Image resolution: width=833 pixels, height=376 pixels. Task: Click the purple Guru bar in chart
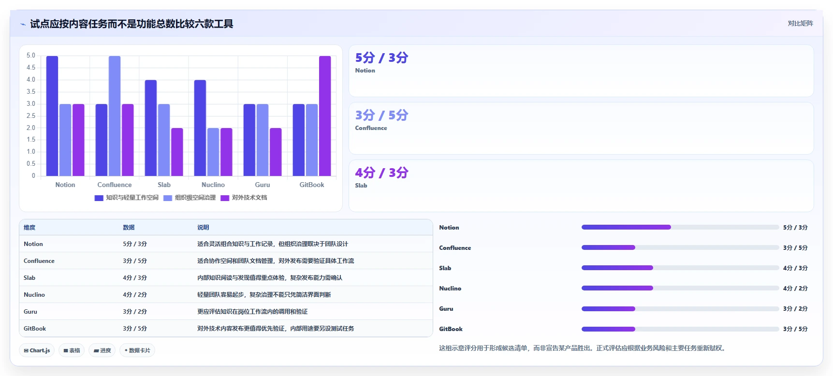(276, 152)
